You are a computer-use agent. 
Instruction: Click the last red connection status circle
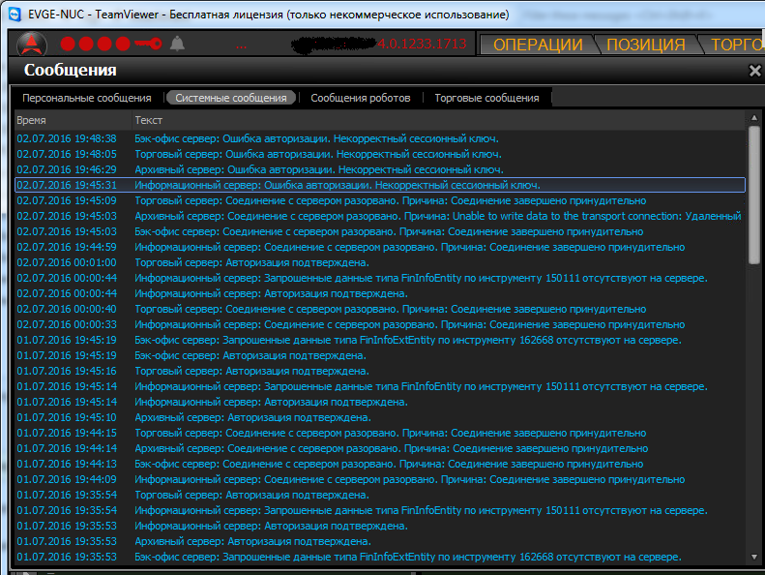pos(122,45)
